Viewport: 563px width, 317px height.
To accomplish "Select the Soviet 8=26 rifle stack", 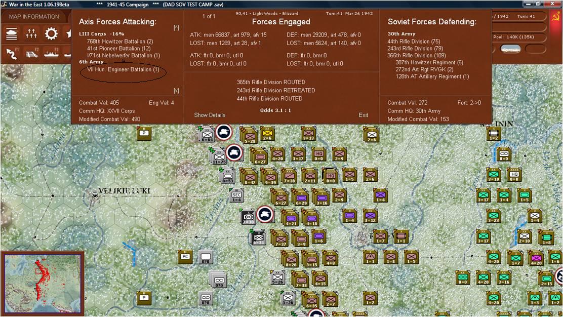I will (291, 260).
